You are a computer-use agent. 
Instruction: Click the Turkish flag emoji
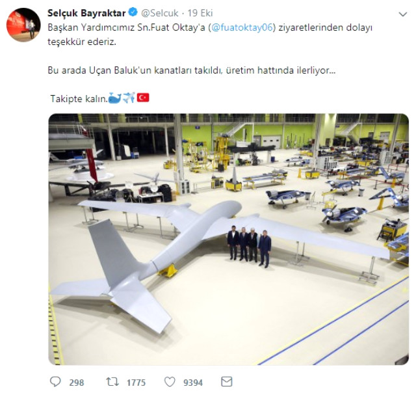tap(143, 98)
